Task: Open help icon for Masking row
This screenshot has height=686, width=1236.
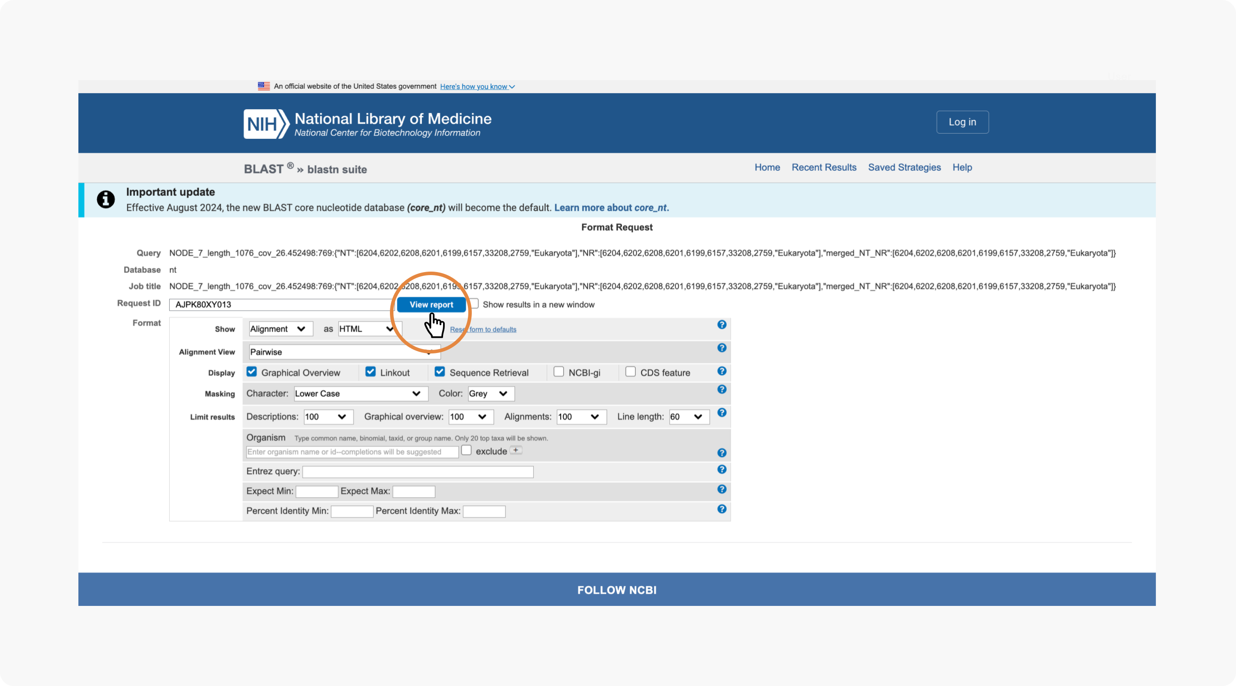Action: point(722,389)
